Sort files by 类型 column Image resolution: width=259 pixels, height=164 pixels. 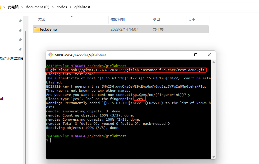tap(156, 20)
